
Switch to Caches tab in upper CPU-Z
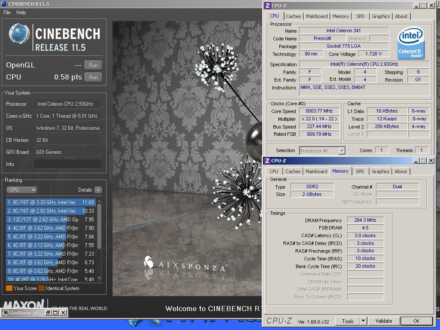pos(293,16)
